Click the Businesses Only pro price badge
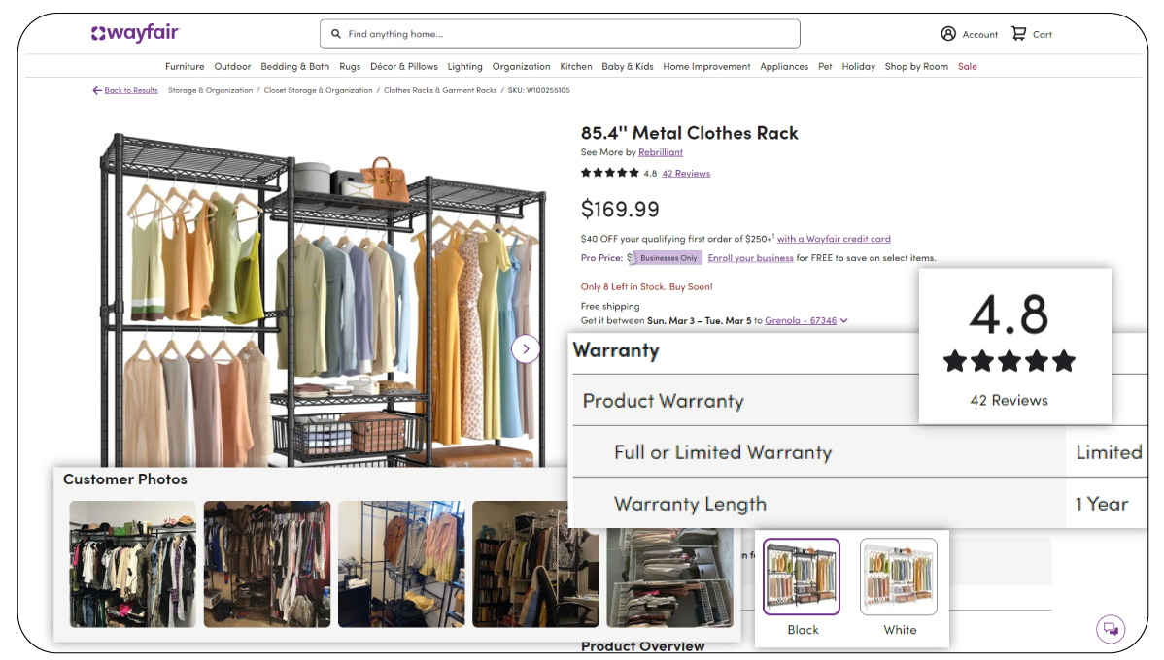Viewport: 1164px width, 660px height. click(x=668, y=258)
